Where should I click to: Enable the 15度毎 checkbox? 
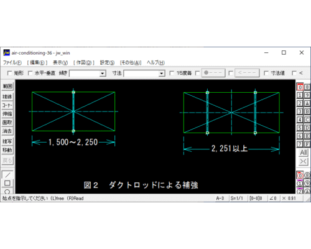(172, 73)
